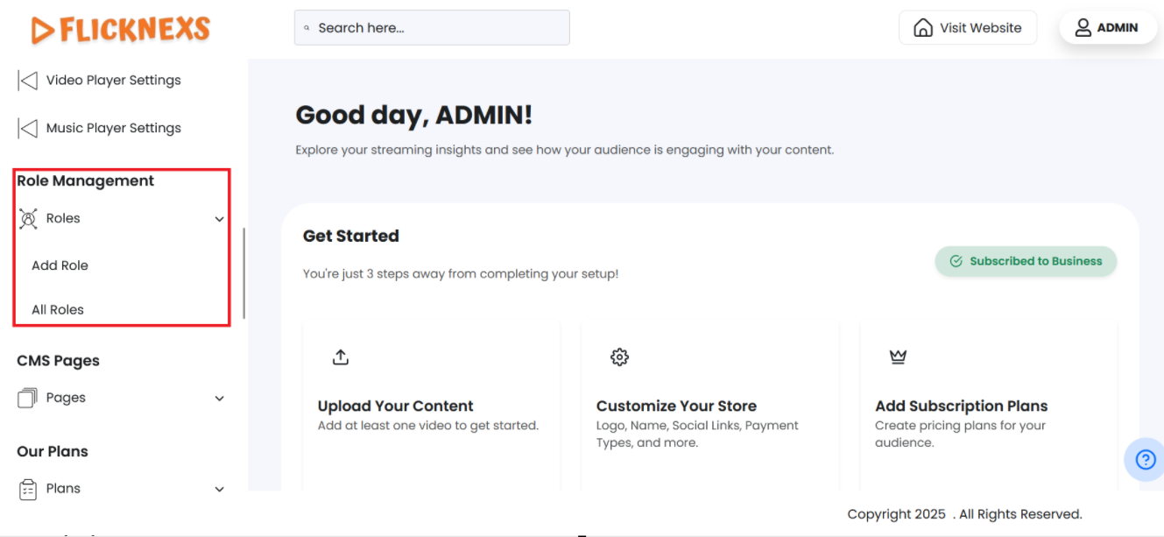Viewport: 1164px width, 537px height.
Task: Click the Roles icon in sidebar
Action: point(28,219)
